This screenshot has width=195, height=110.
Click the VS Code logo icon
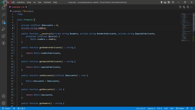click(3, 2)
